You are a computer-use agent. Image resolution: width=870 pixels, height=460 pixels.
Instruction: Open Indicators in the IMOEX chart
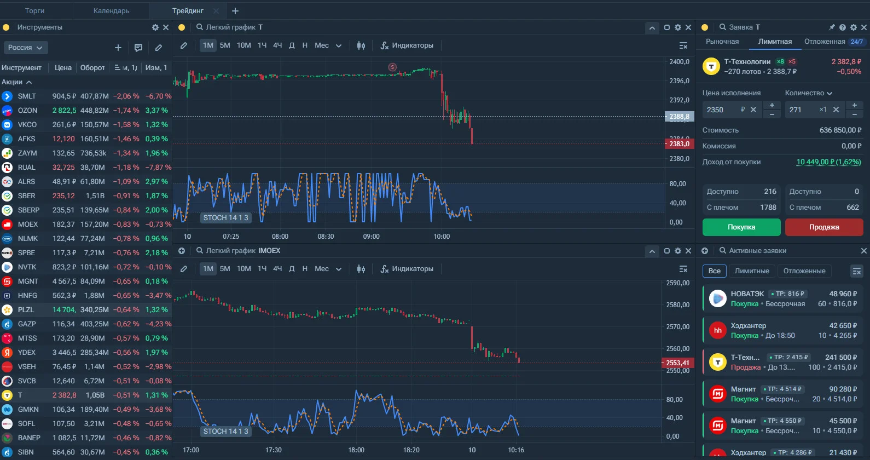point(407,269)
